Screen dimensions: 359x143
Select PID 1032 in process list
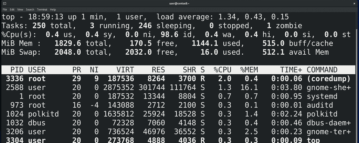tap(15, 123)
